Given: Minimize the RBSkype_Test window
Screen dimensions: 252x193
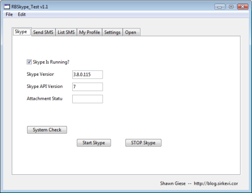Looking at the screenshot, I should [220, 7].
